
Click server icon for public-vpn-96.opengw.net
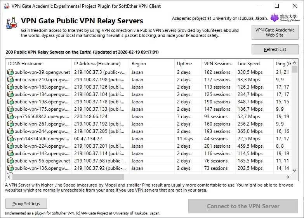10,161
